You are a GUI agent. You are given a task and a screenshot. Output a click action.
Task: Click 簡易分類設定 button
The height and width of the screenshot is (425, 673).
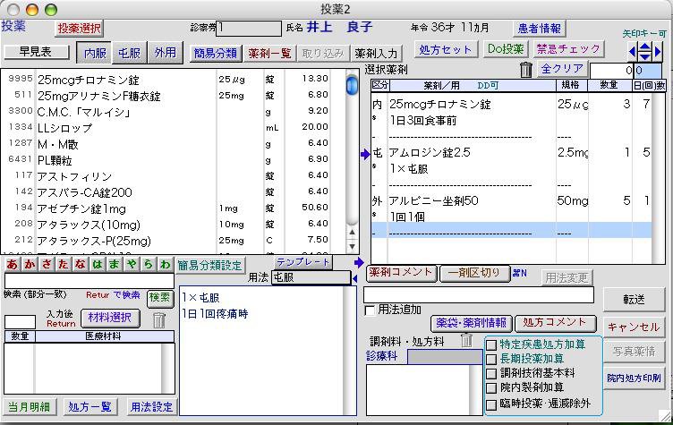210,266
